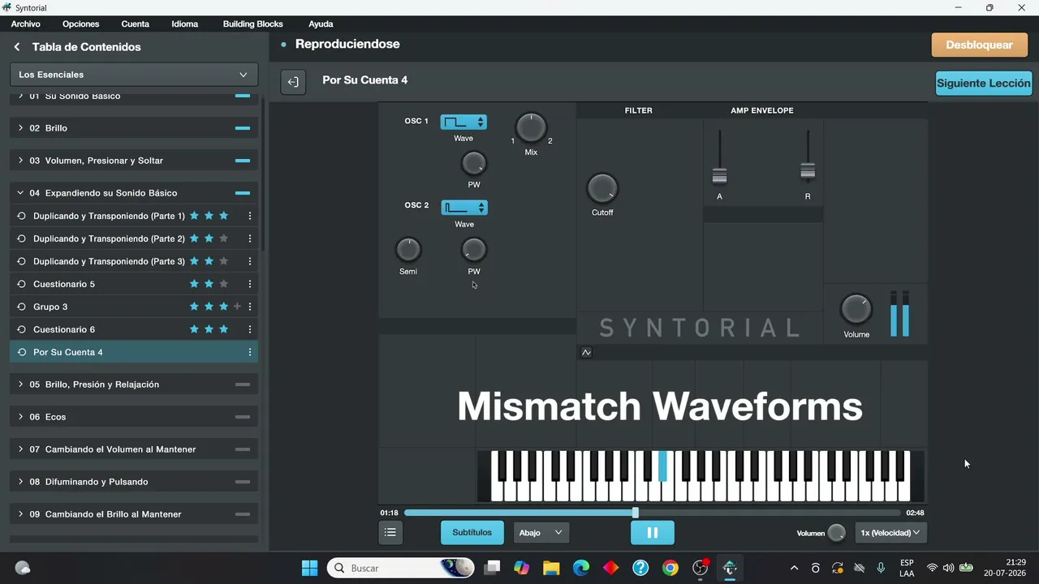Click replay icon of Duplicando y Transponiendo (Parte 3)
The image size is (1039, 584).
(22, 261)
